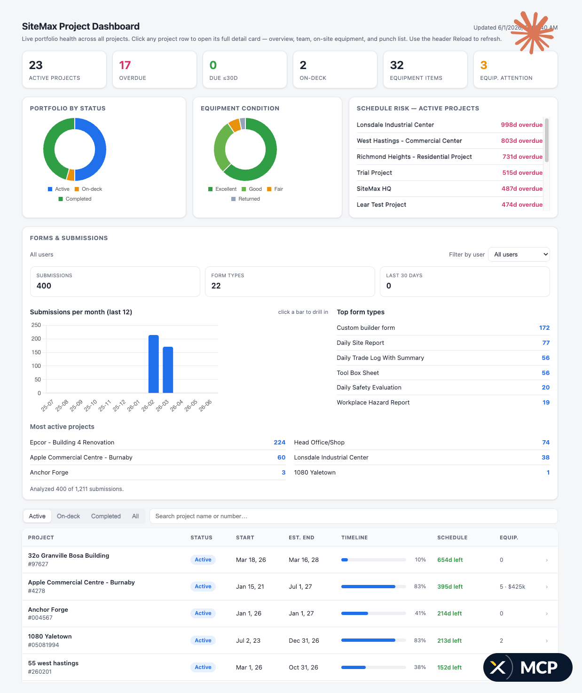Viewport: 582px width, 693px height.
Task: Open the Equip. Attention stat card
Action: [x=516, y=70]
